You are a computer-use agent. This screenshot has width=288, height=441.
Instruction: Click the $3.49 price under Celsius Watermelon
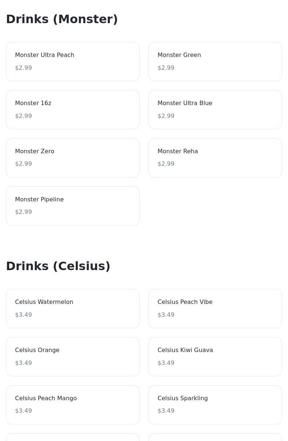pos(24,315)
